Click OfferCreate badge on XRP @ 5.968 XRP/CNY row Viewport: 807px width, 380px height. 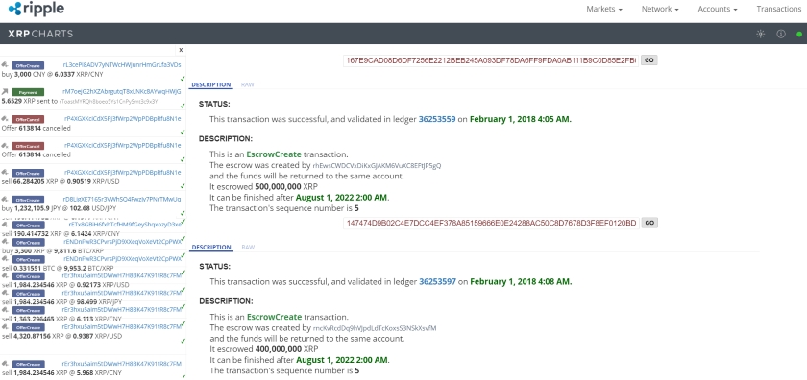pyautogui.click(x=28, y=364)
